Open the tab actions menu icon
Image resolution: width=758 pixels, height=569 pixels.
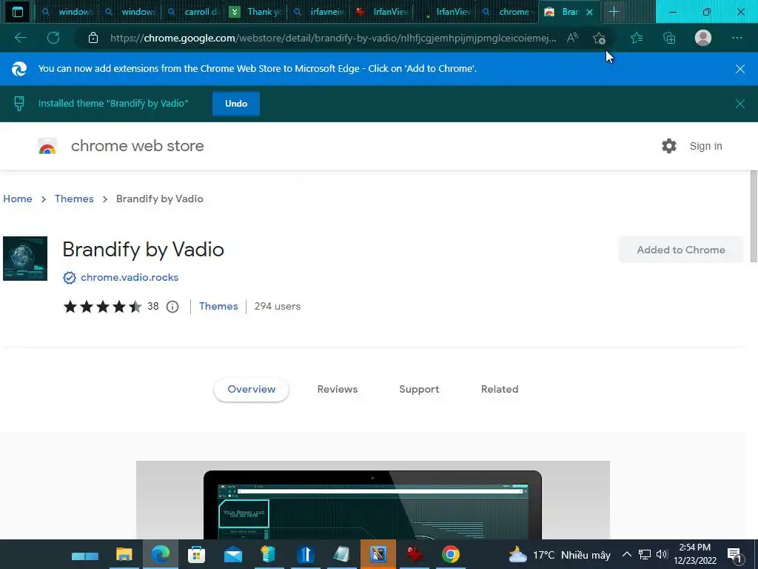(x=18, y=12)
